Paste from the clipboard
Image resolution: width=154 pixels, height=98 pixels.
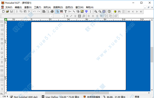pyautogui.click(x=25, y=12)
